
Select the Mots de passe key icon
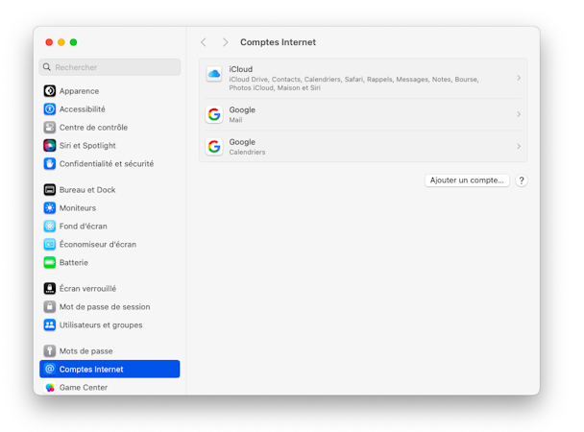[x=50, y=351]
